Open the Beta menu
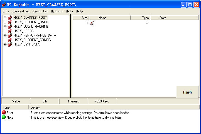Image resolution: width=201 pixels, height=134 pixels. coord(69,11)
